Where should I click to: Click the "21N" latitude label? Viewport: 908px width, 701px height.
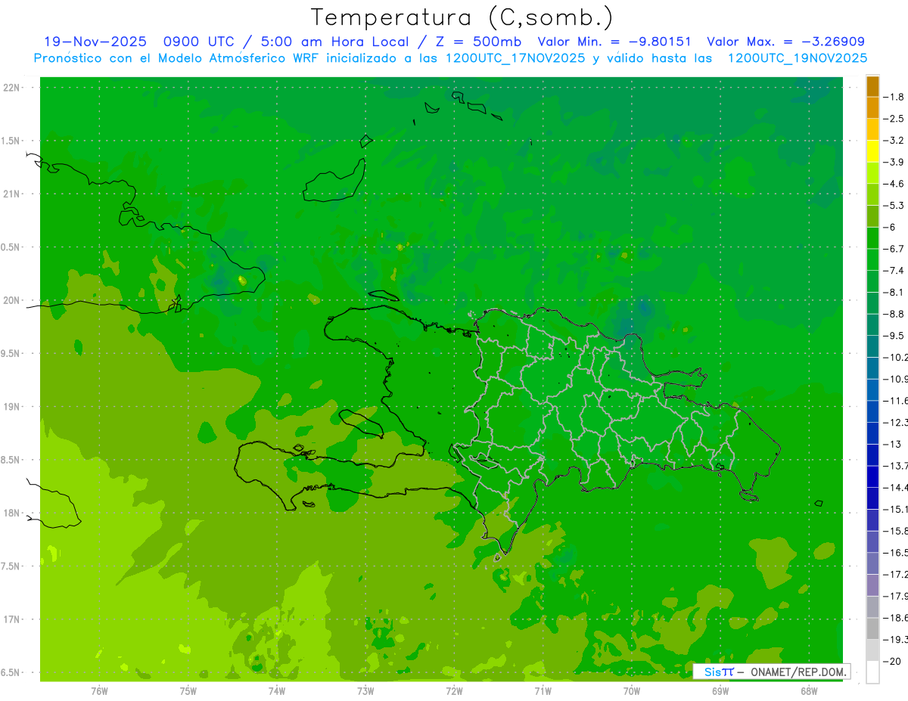[12, 194]
